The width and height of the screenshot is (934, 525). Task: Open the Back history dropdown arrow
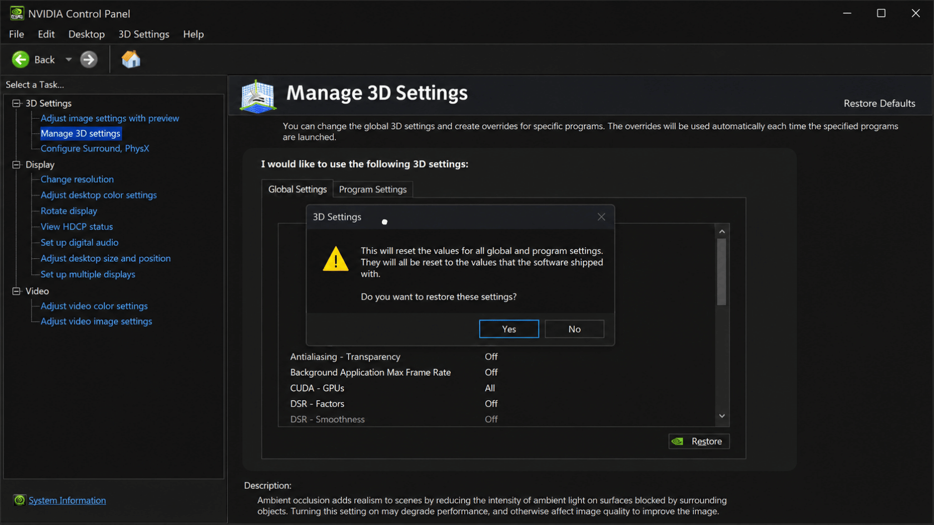[x=68, y=59]
